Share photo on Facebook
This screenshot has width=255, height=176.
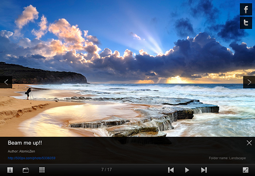[x=246, y=9]
